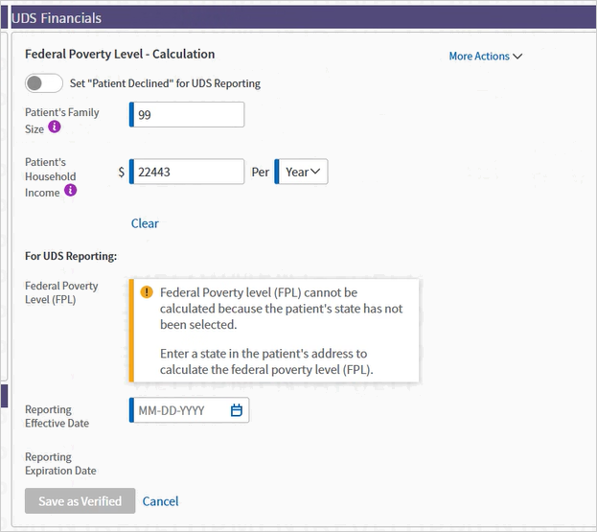
Task: Click the Save as Verified button
Action: [x=80, y=500]
